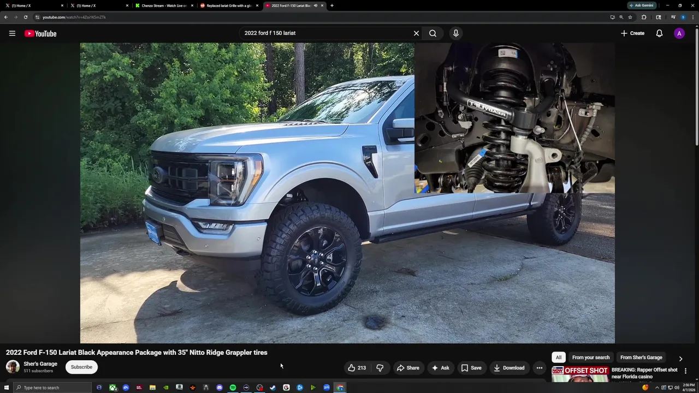Ask about this video
699x393 pixels.
click(440, 368)
